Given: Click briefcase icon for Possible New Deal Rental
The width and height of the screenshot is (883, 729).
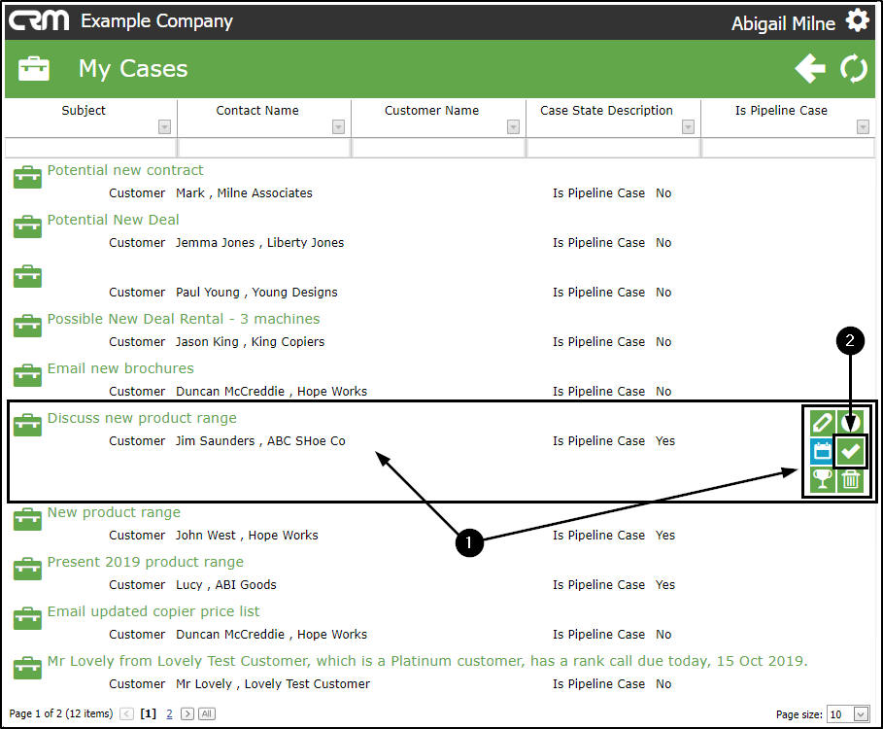Looking at the screenshot, I should click(x=27, y=326).
